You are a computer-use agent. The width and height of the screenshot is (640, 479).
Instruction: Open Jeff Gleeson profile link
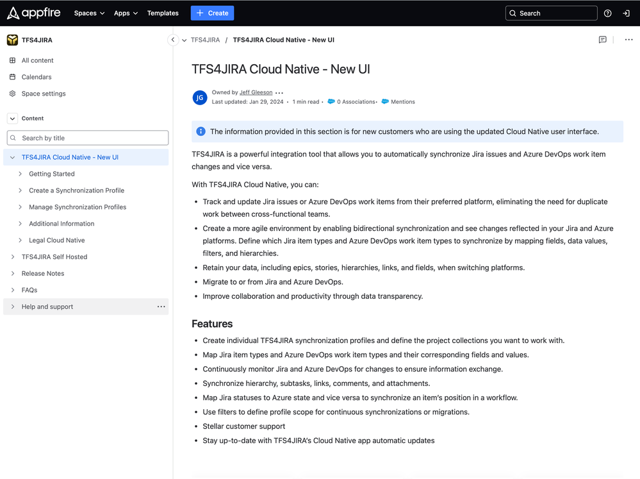(x=256, y=92)
